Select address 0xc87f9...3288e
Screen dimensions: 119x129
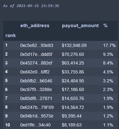click(x=36, y=89)
